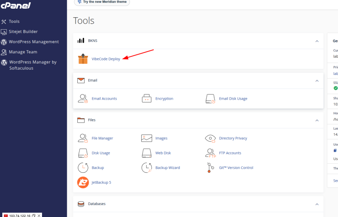Click the WordPress Management logo icon
Image resolution: width=338 pixels, height=217 pixels.
click(x=4, y=42)
